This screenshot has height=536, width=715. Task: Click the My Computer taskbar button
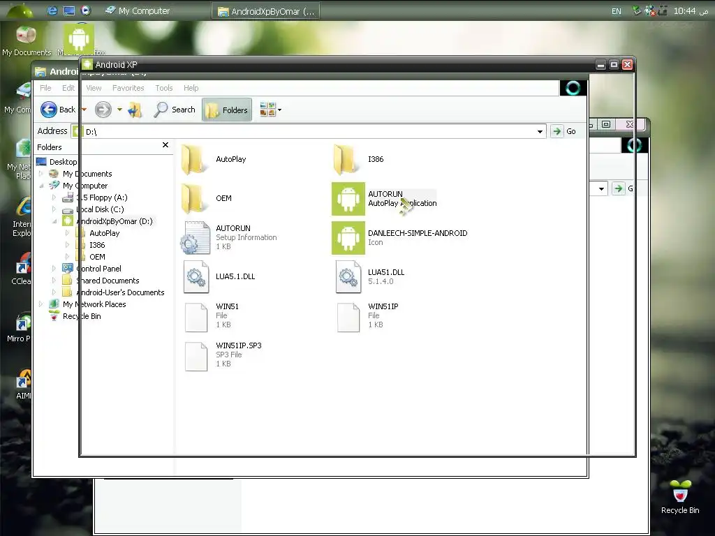click(x=138, y=10)
